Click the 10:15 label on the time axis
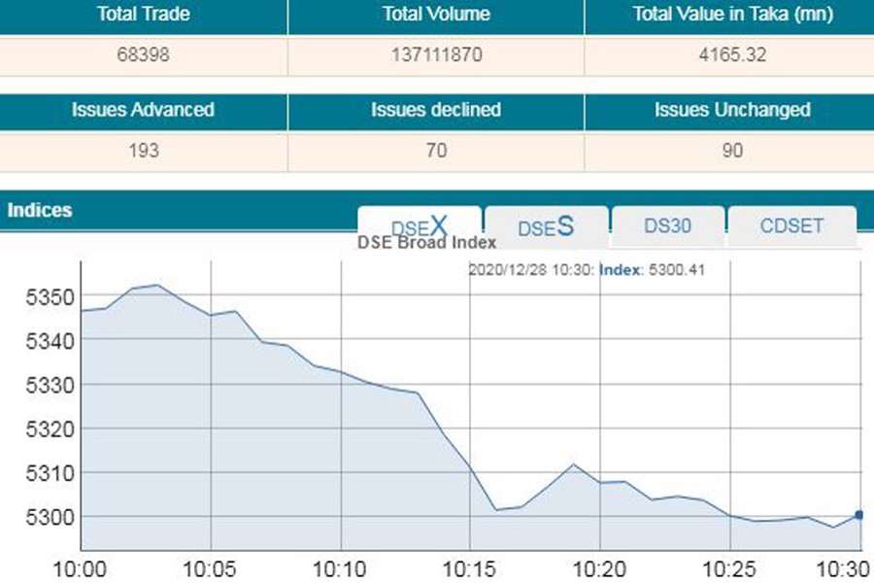The image size is (874, 583). click(470, 568)
